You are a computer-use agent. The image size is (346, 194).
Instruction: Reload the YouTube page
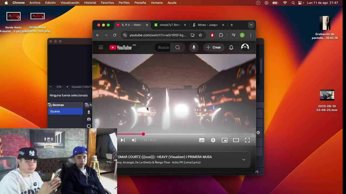coord(115,35)
